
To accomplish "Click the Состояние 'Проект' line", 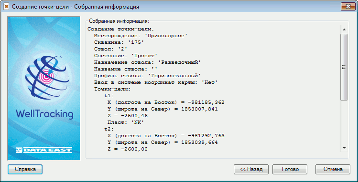I will click(x=126, y=56).
